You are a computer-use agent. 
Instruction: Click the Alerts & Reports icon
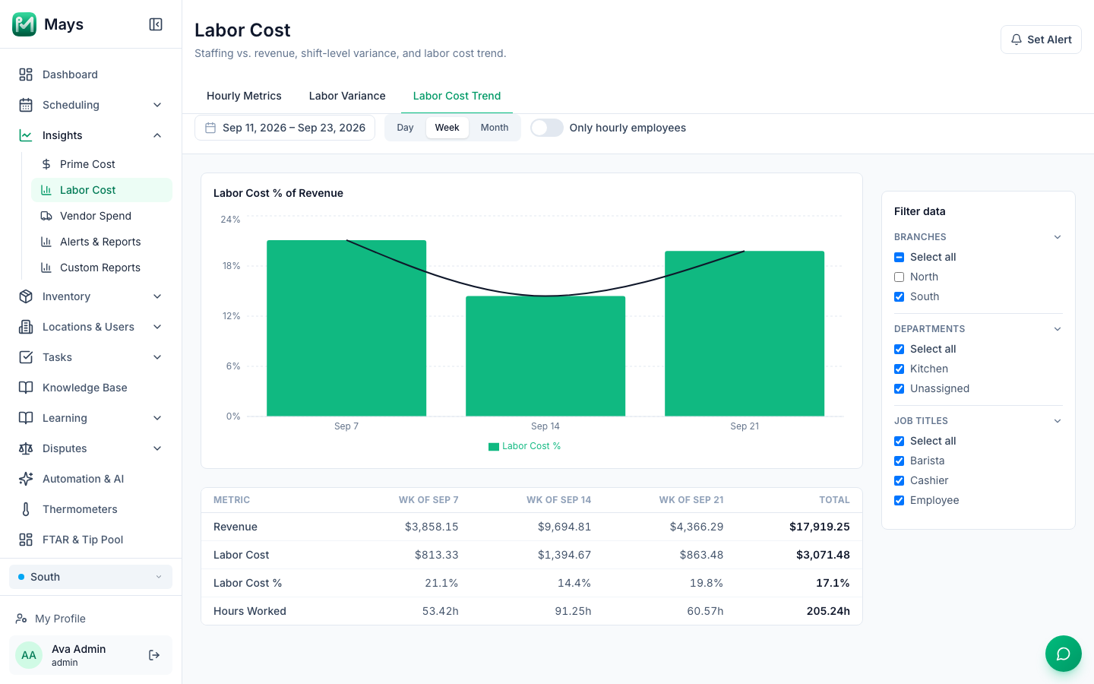click(46, 242)
